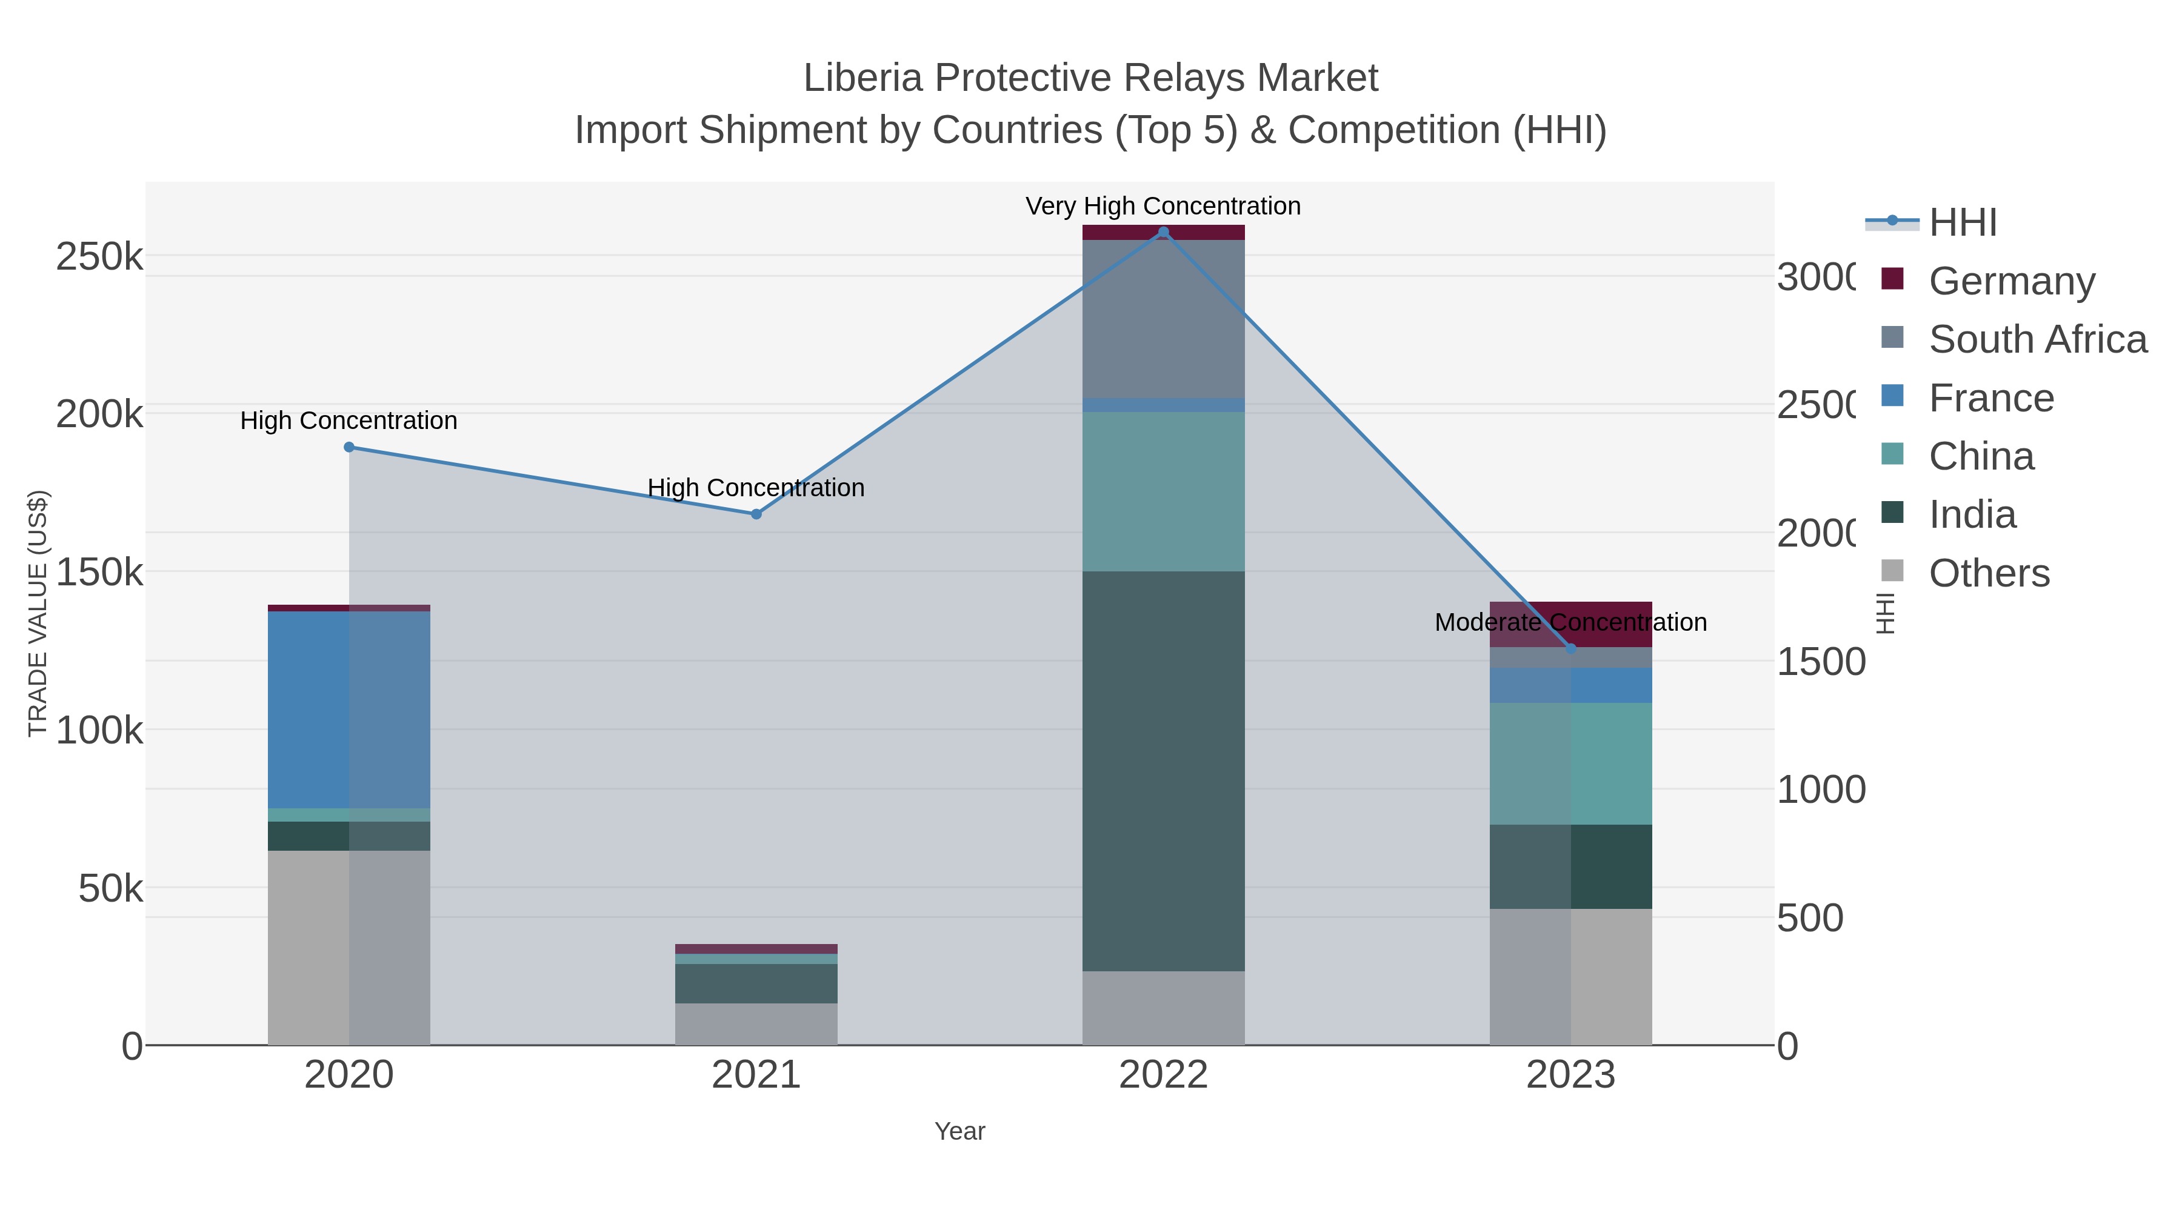Click the HHI data point for 2023
Image resolution: width=2182 pixels, height=1227 pixels.
pos(1570,648)
